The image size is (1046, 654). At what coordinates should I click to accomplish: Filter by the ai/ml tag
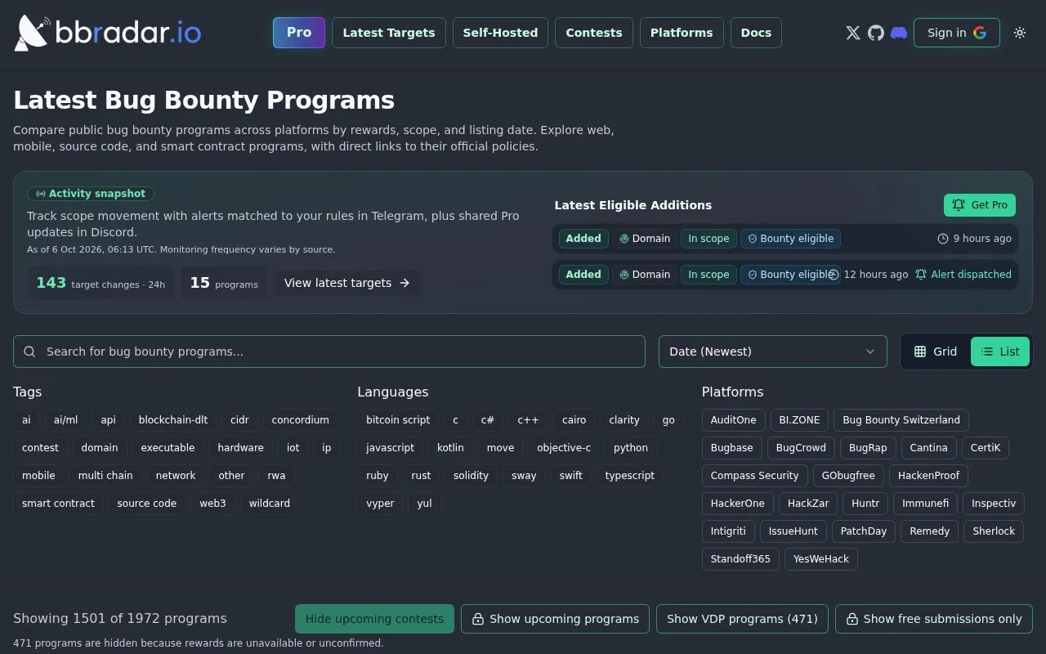[x=65, y=420]
